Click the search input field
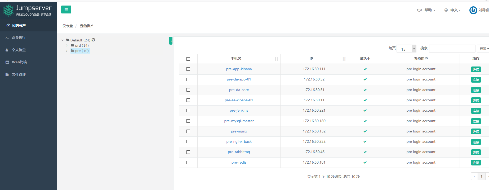489x190 pixels. (x=452, y=49)
